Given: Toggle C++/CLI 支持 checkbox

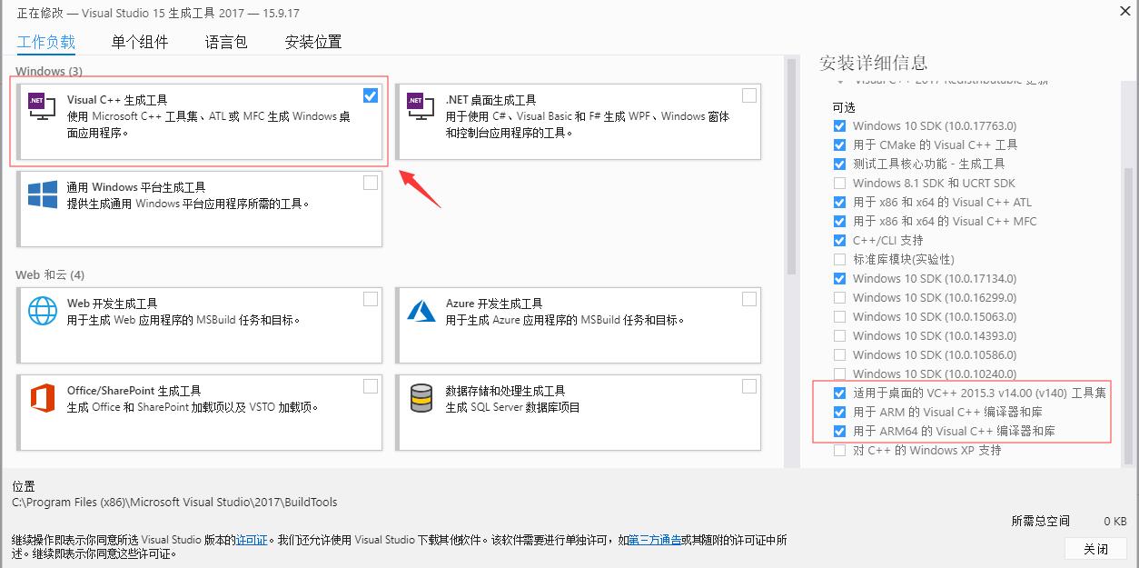Looking at the screenshot, I should pyautogui.click(x=839, y=241).
